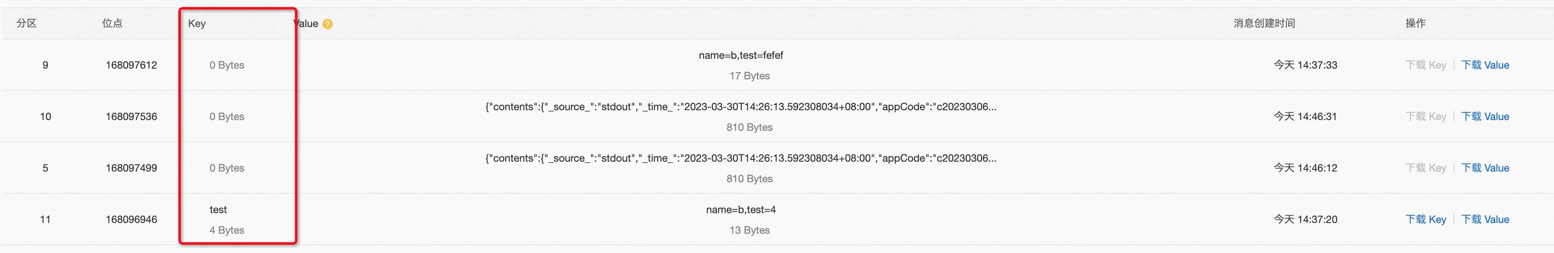Select the 分区 column header
1554x253 pixels.
click(x=27, y=24)
